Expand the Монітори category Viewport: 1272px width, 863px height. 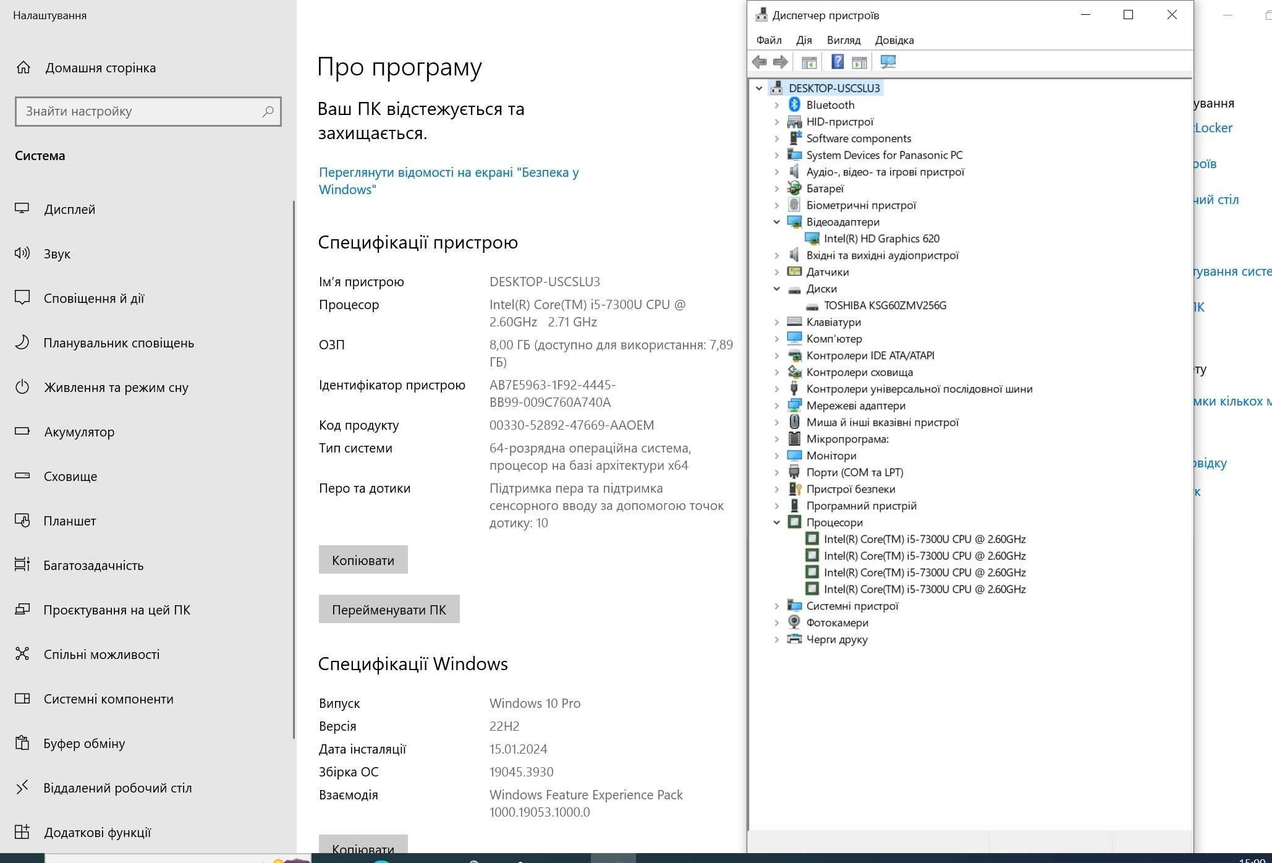(x=777, y=456)
